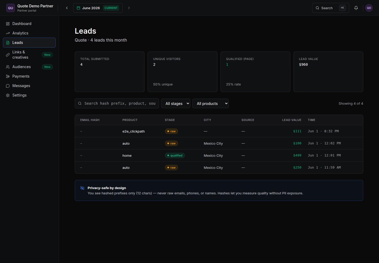Click the EMAIL HASH column header
379x263 pixels.
pyautogui.click(x=90, y=120)
